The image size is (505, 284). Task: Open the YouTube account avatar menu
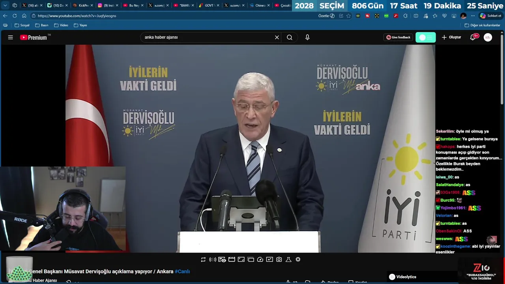488,37
